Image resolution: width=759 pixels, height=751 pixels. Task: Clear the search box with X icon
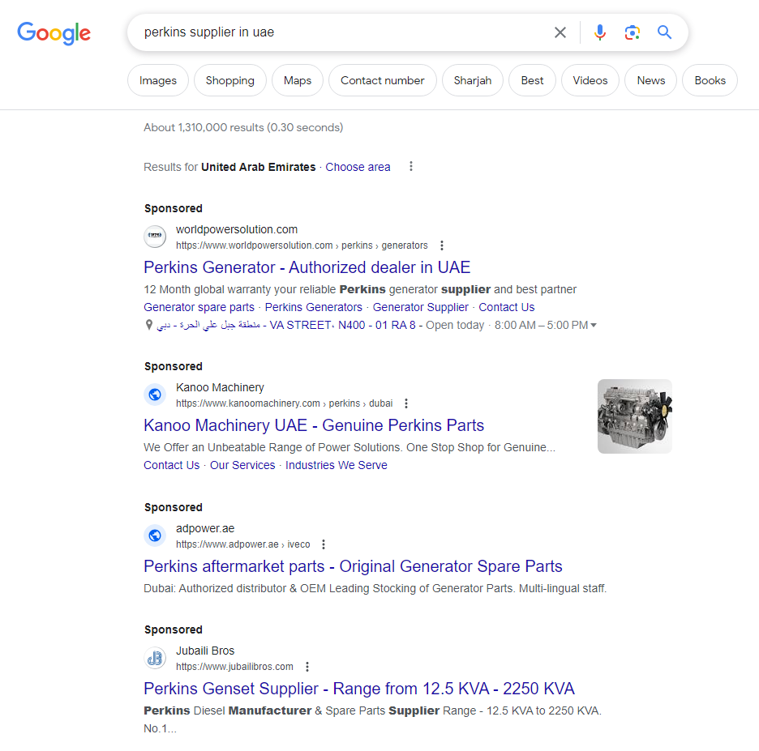tap(560, 32)
